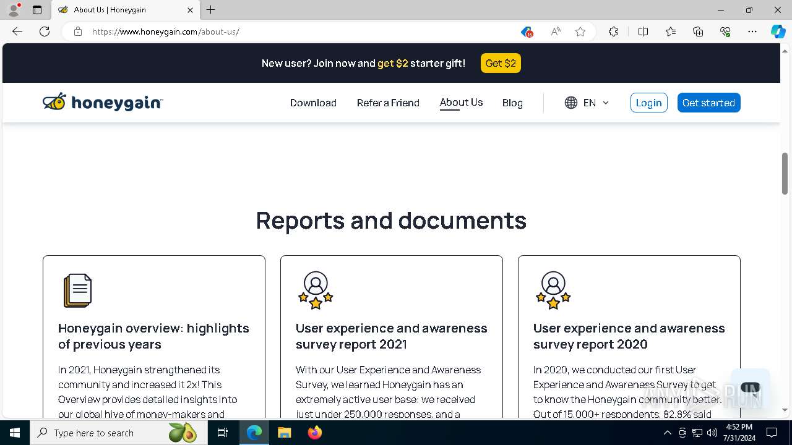Open Windows Start menu
Screen dimensions: 792x445
15,433
